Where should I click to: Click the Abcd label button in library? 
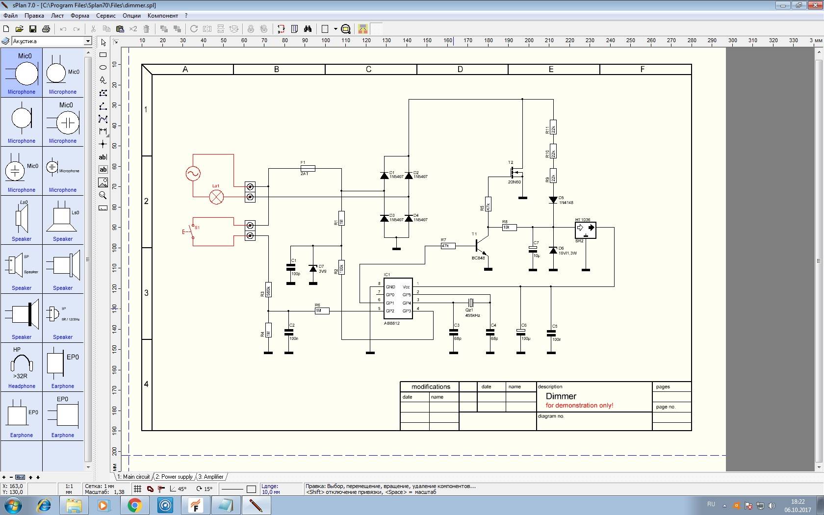point(20,477)
